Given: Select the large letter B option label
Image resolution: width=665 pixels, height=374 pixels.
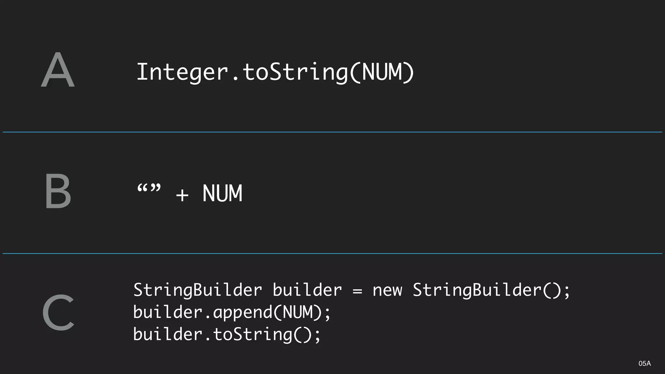Looking at the screenshot, I should click(58, 191).
